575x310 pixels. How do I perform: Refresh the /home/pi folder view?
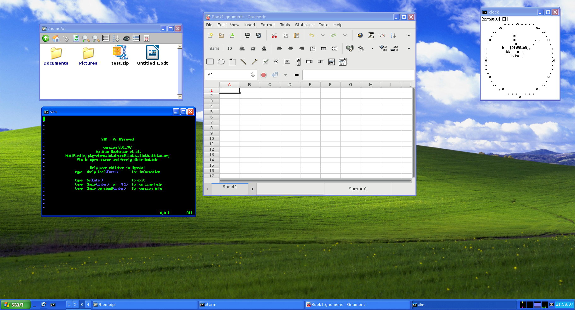(76, 38)
